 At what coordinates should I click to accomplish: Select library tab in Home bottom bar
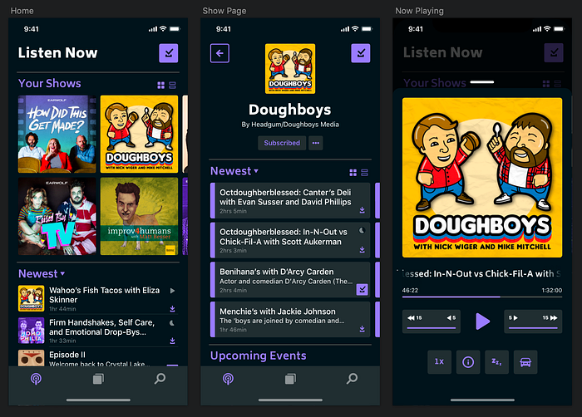click(x=98, y=379)
